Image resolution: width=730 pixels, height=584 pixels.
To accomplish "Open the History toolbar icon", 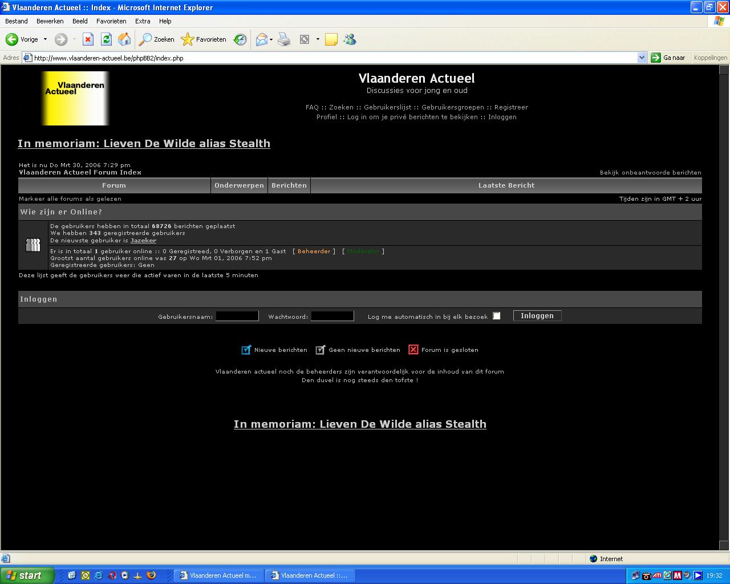I will [240, 39].
